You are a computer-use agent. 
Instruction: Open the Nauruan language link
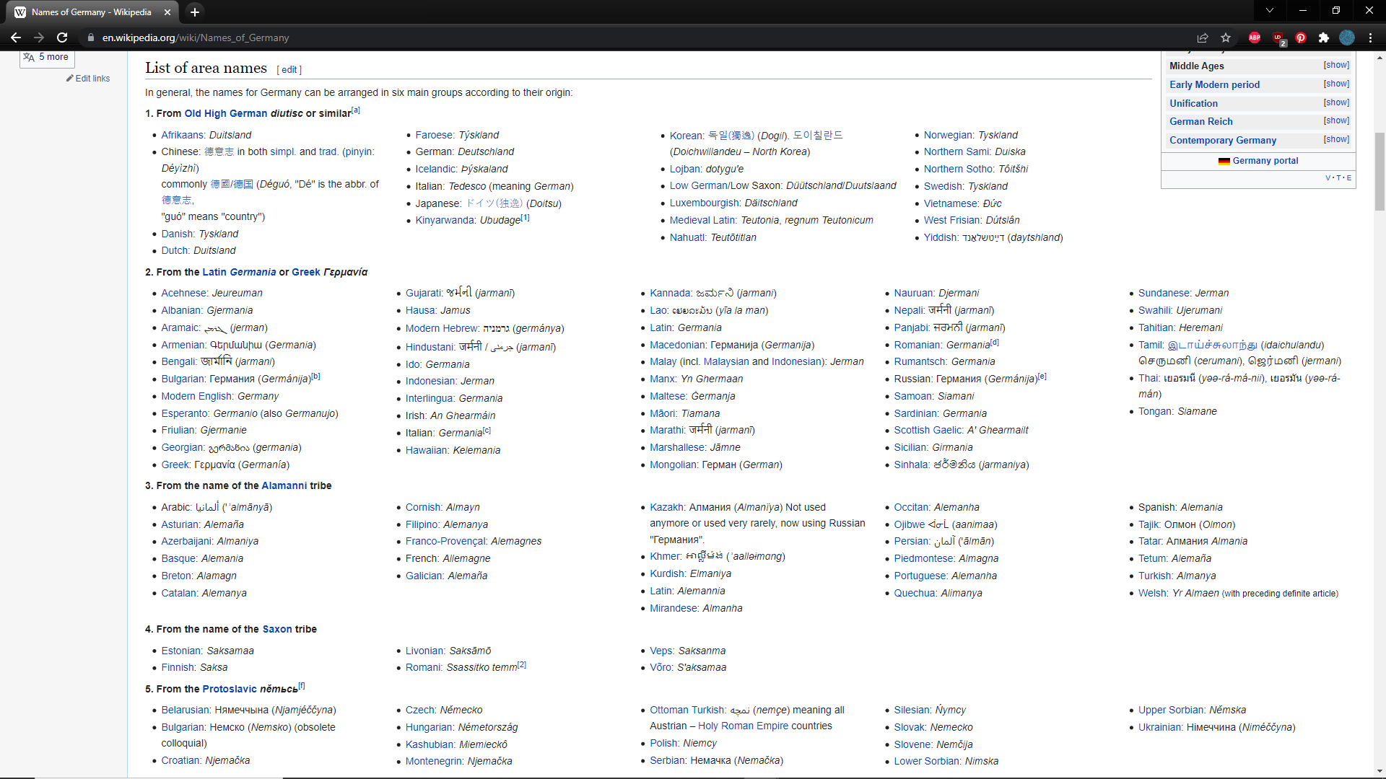click(x=913, y=293)
